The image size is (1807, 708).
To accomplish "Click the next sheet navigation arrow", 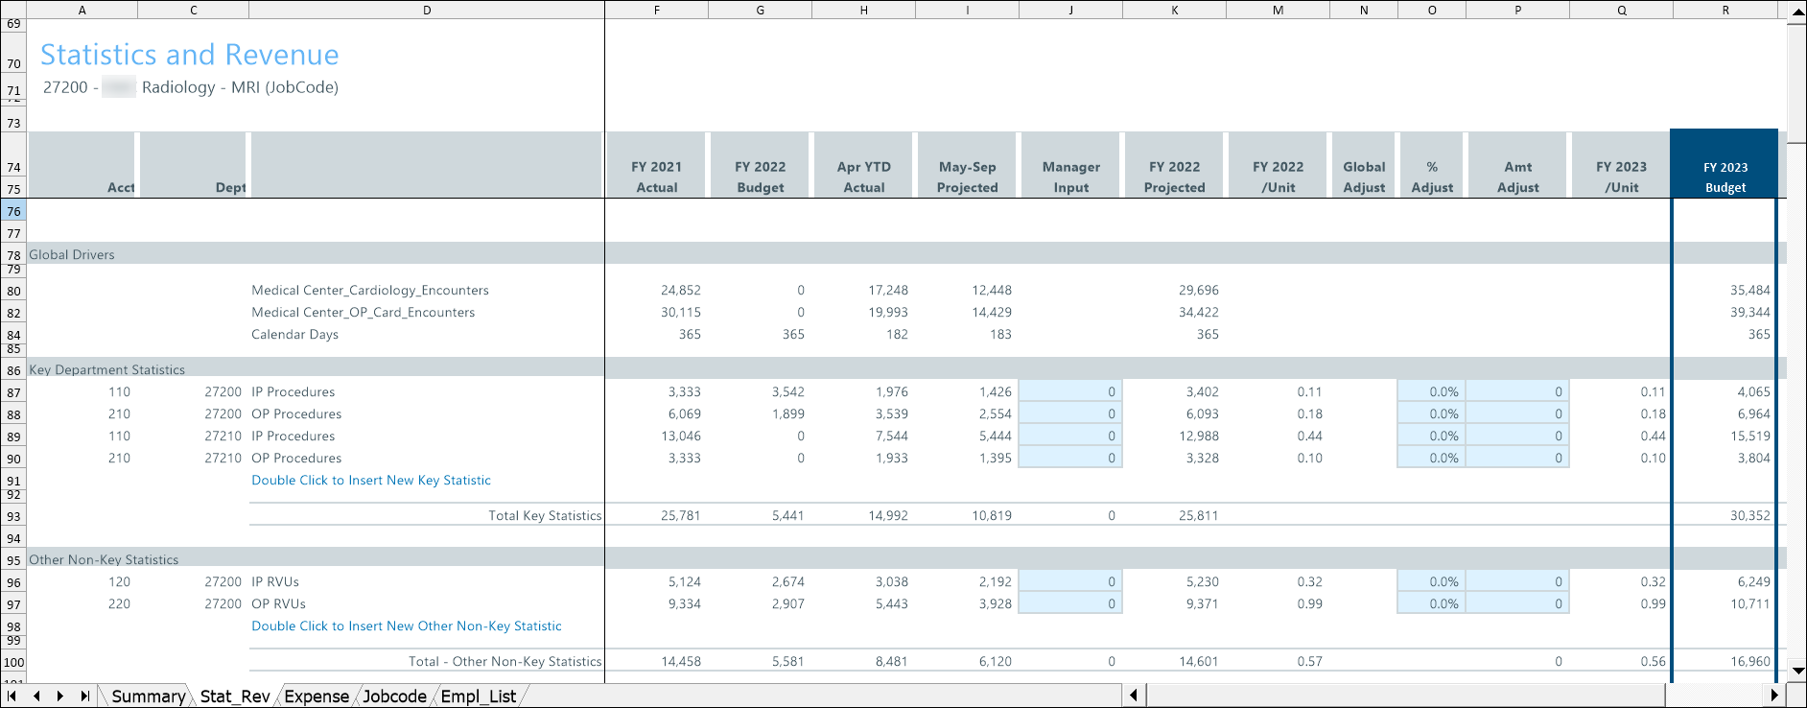I will click(60, 696).
